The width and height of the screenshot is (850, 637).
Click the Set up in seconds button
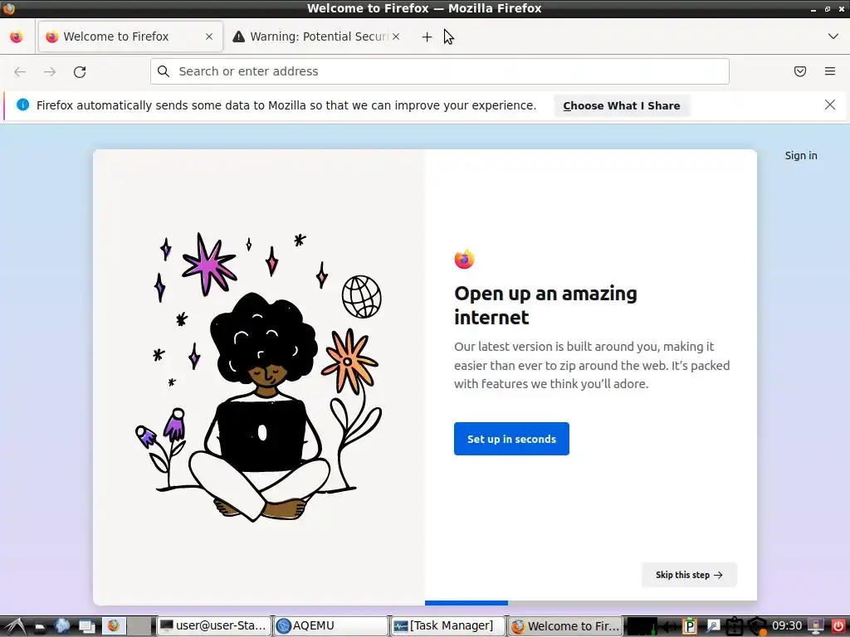click(x=511, y=439)
